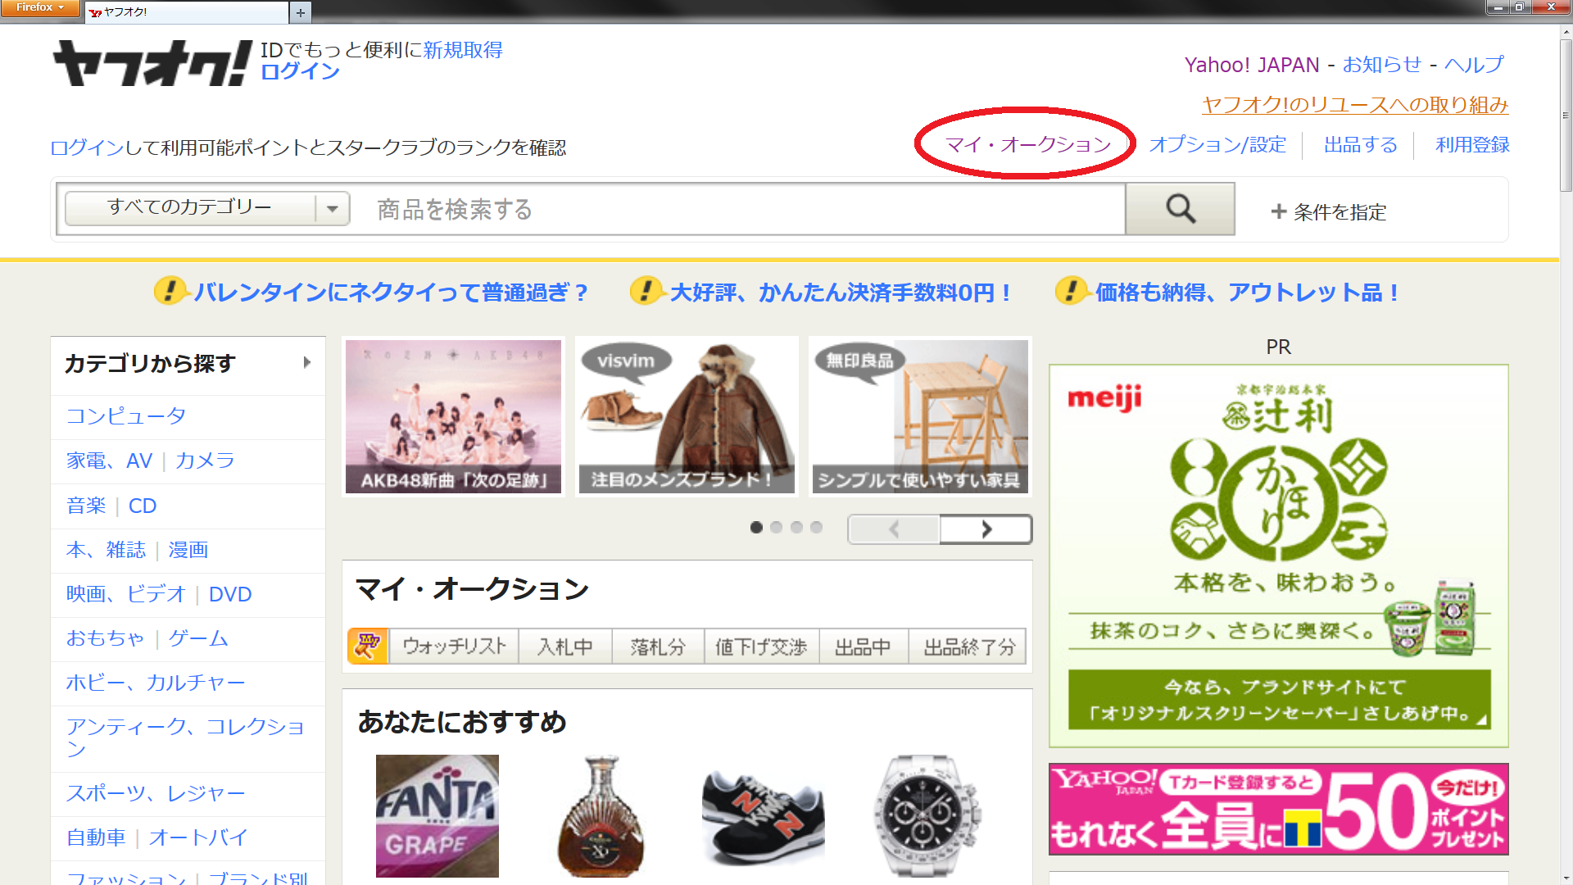This screenshot has width=1573, height=885.
Task: Open the 漫画 category
Action: click(x=188, y=550)
